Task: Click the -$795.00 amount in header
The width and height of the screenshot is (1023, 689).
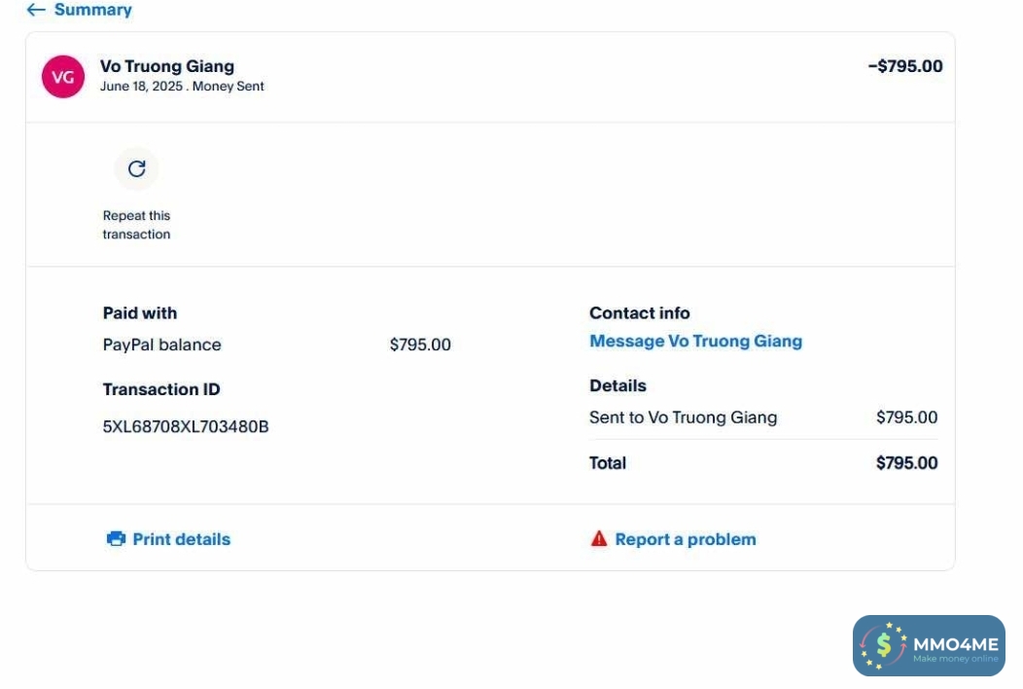Action: click(x=904, y=66)
